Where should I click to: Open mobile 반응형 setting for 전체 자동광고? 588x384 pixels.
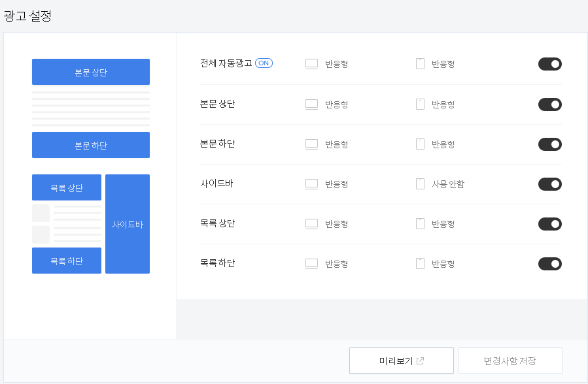click(443, 65)
